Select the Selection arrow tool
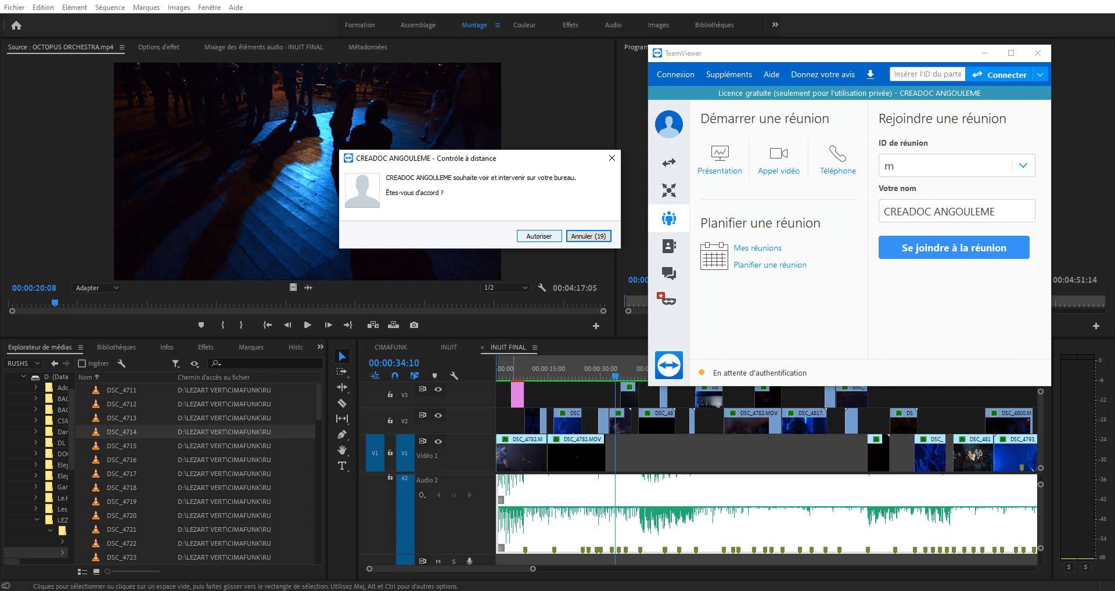The image size is (1115, 591). point(342,356)
